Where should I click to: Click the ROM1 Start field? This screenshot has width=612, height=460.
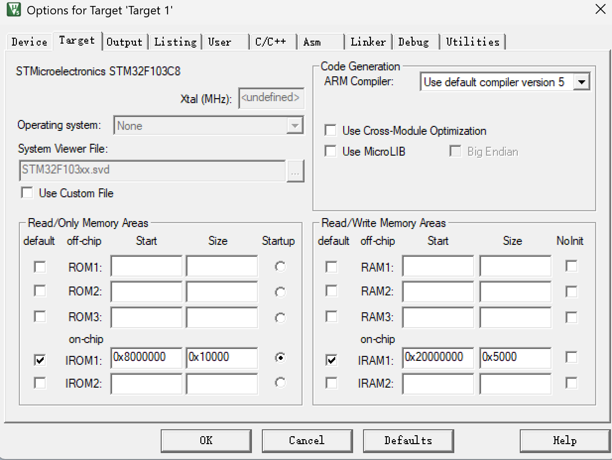(x=146, y=266)
